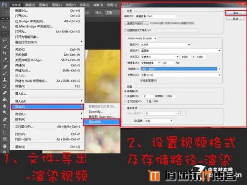Select the Rectangle shape tool

click(x=4, y=139)
